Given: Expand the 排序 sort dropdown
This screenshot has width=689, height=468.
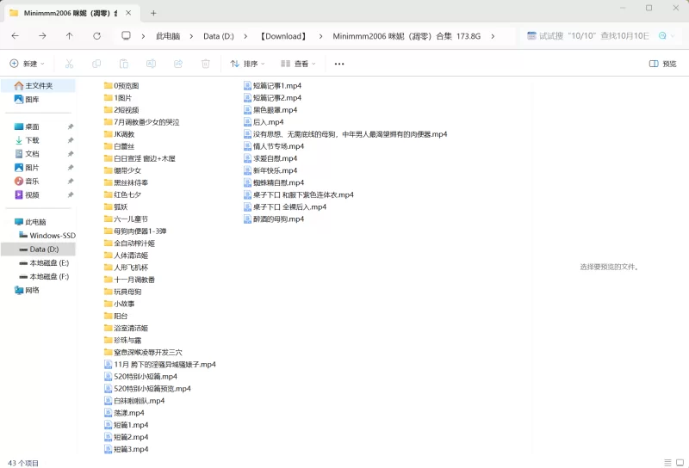Looking at the screenshot, I should (248, 64).
